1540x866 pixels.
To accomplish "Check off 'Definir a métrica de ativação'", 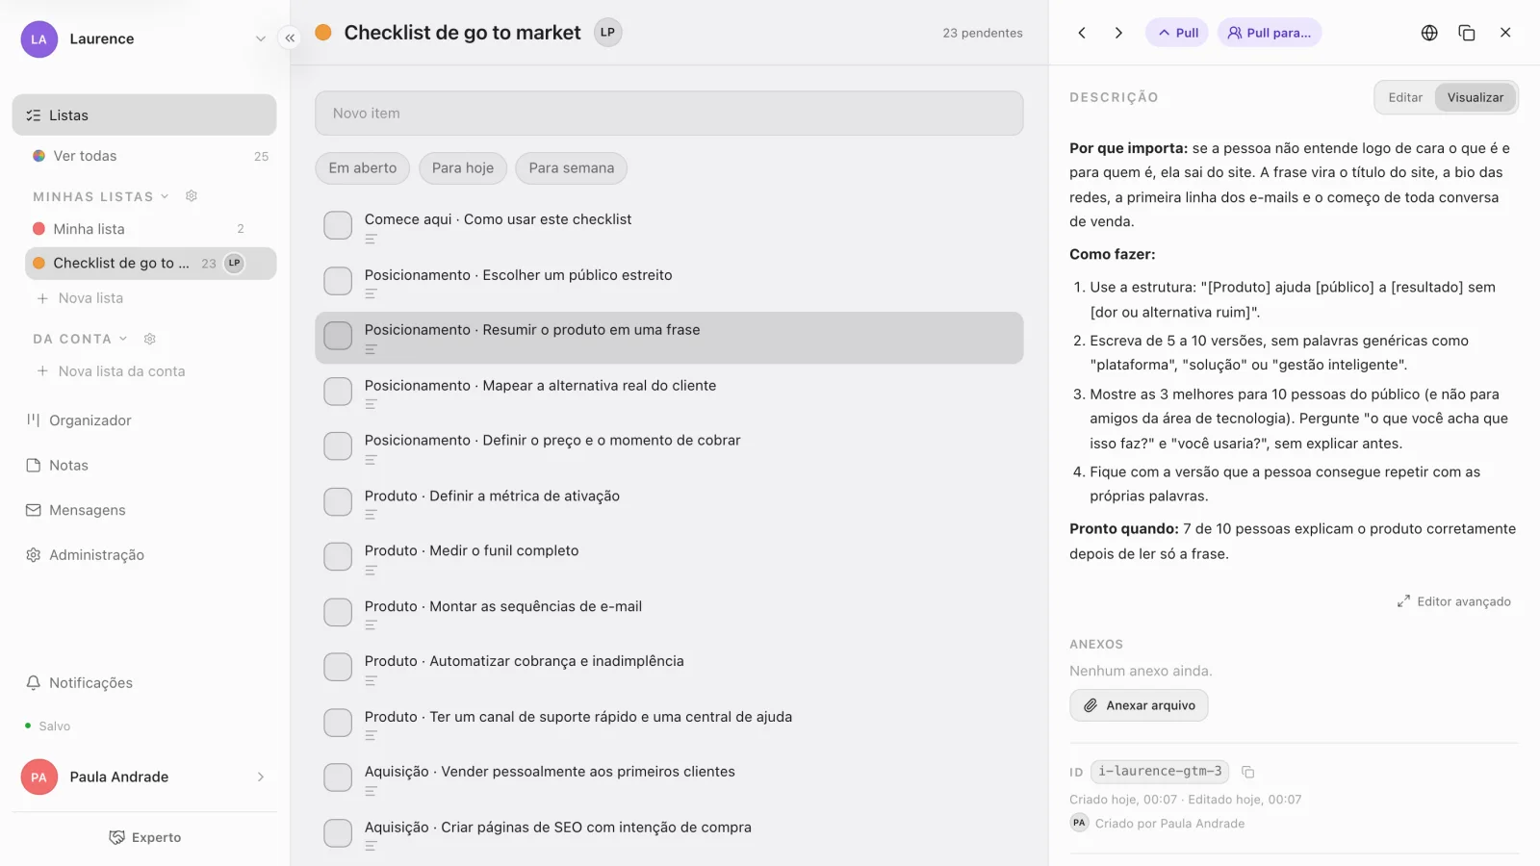I will (x=338, y=501).
